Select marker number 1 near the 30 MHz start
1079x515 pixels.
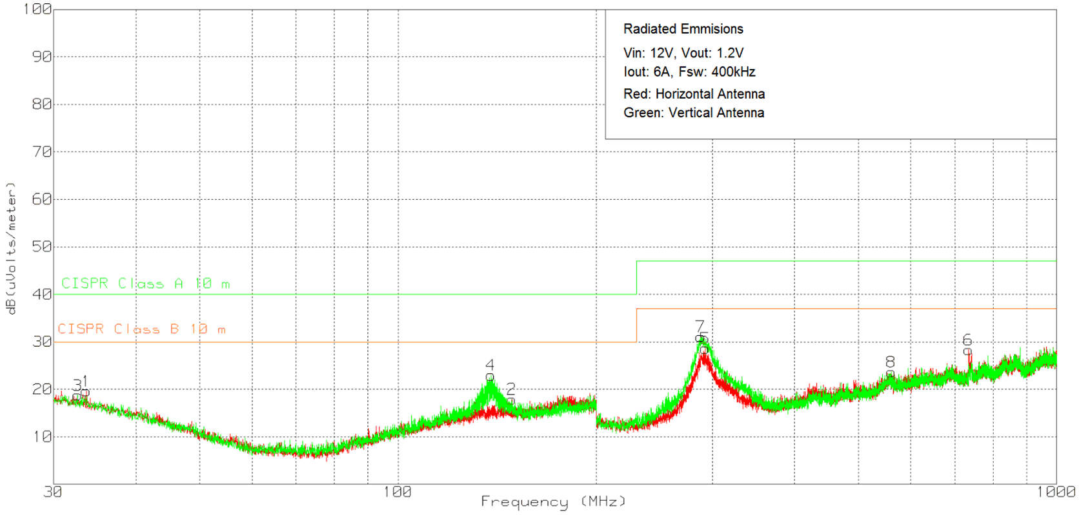pyautogui.click(x=85, y=382)
